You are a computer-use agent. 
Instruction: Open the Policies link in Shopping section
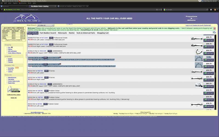(10, 49)
